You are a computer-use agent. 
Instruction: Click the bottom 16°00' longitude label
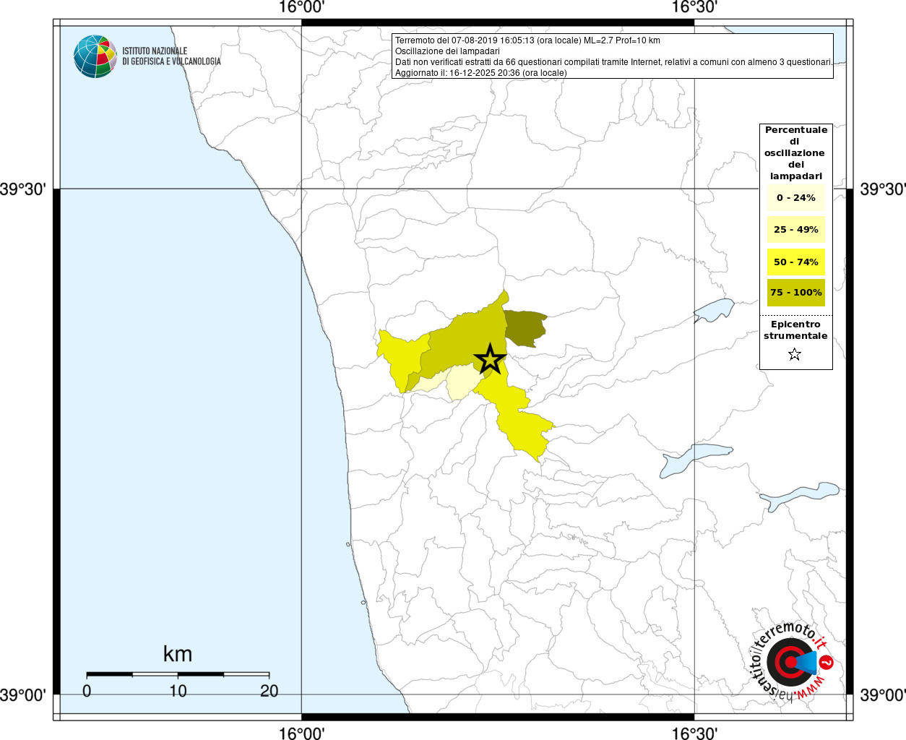(x=301, y=733)
